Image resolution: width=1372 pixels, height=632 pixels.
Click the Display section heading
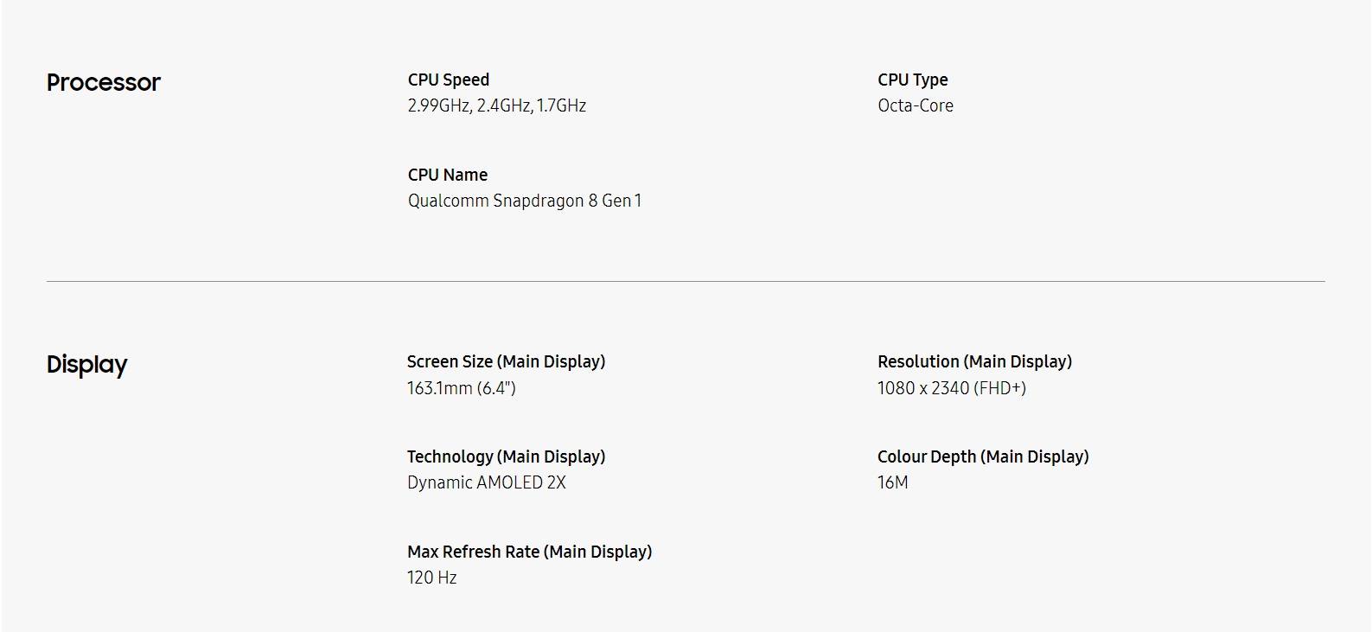[x=86, y=365]
